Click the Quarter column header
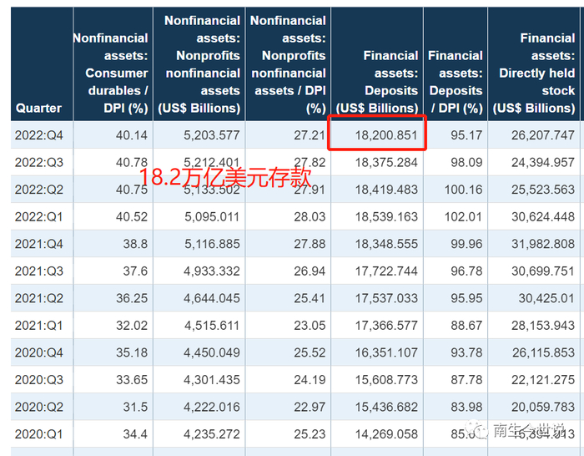Viewport: 584px width, 456px height. point(38,108)
